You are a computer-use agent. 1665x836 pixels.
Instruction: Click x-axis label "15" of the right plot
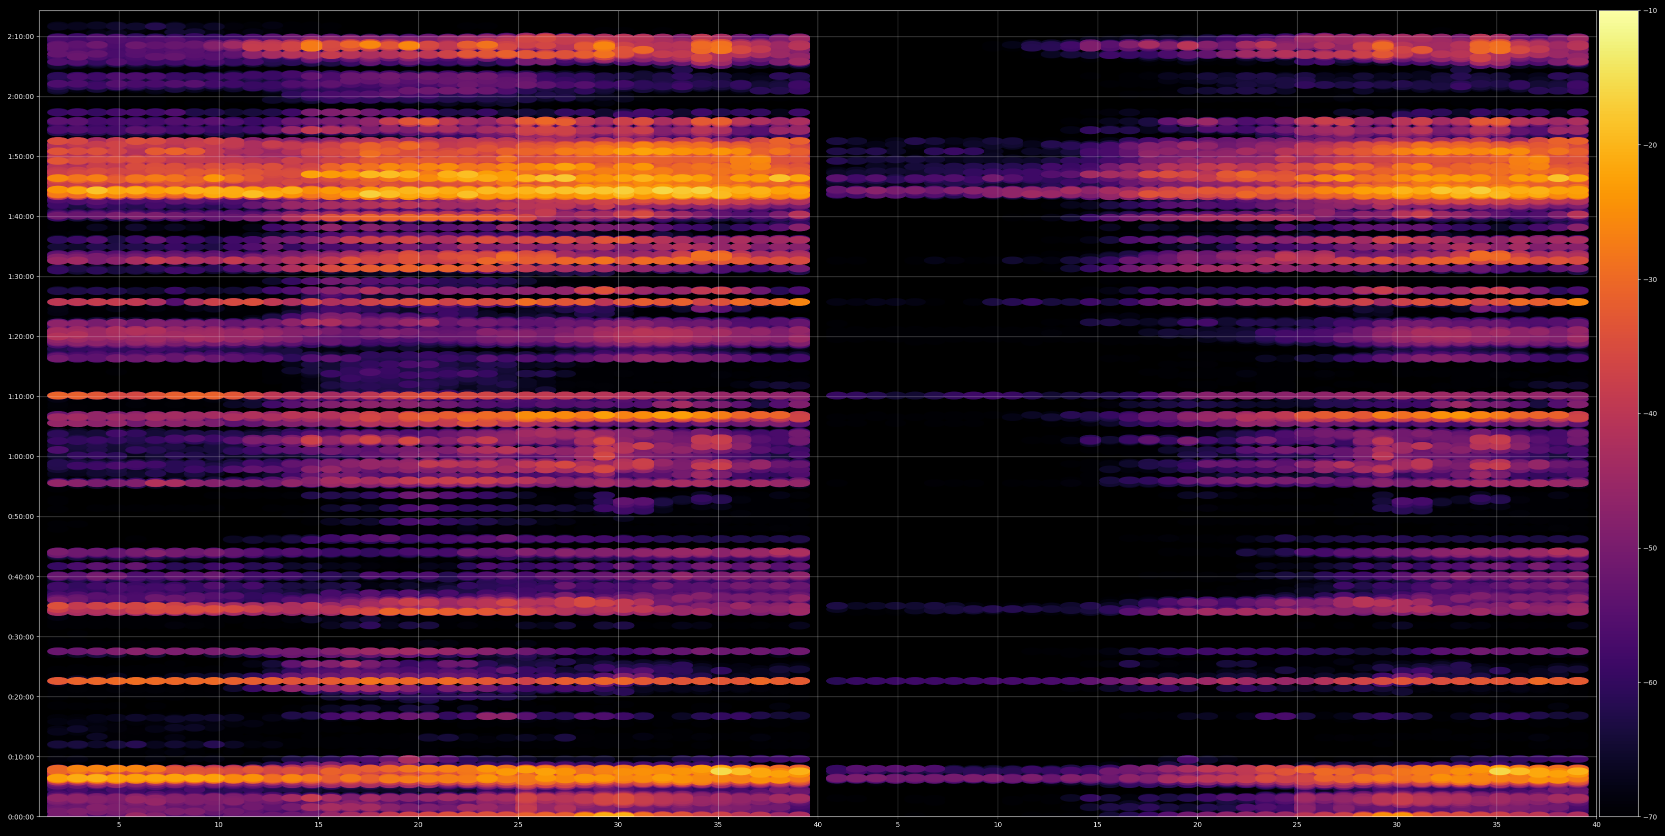click(x=1098, y=825)
